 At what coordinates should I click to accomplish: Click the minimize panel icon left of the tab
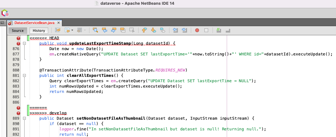coord(2,22)
